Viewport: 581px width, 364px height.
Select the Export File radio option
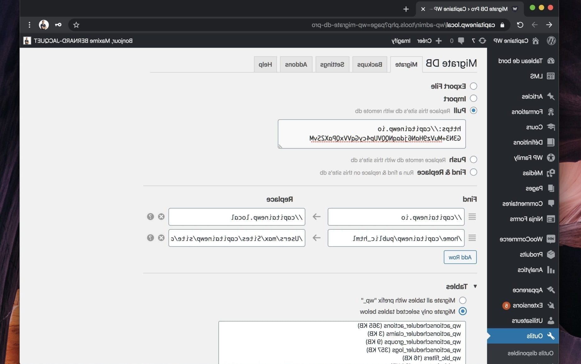[473, 86]
